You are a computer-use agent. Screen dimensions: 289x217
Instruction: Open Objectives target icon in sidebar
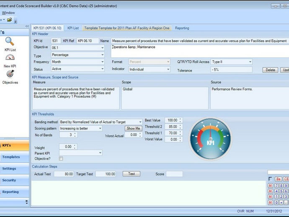(x=10, y=74)
